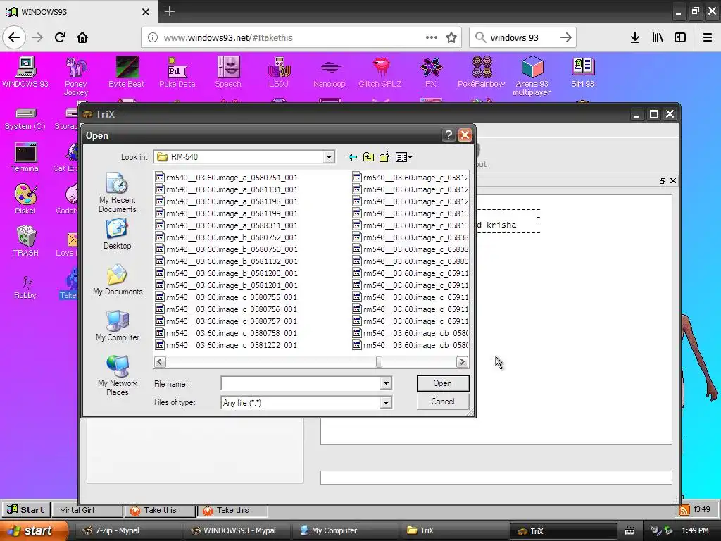Image resolution: width=721 pixels, height=541 pixels.
Task: Click the Open dialog help question mark
Action: 449,135
